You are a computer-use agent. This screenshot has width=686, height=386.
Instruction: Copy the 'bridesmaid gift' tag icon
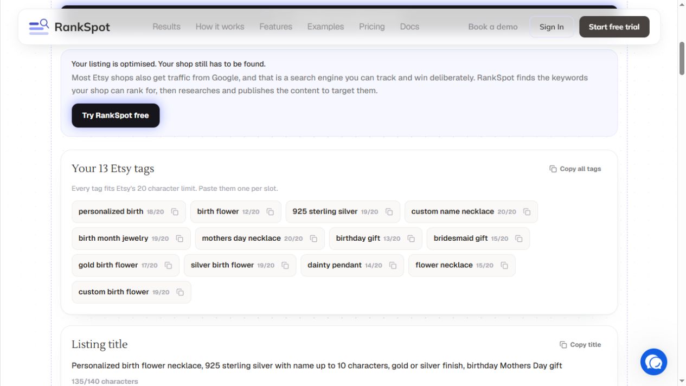pos(519,239)
